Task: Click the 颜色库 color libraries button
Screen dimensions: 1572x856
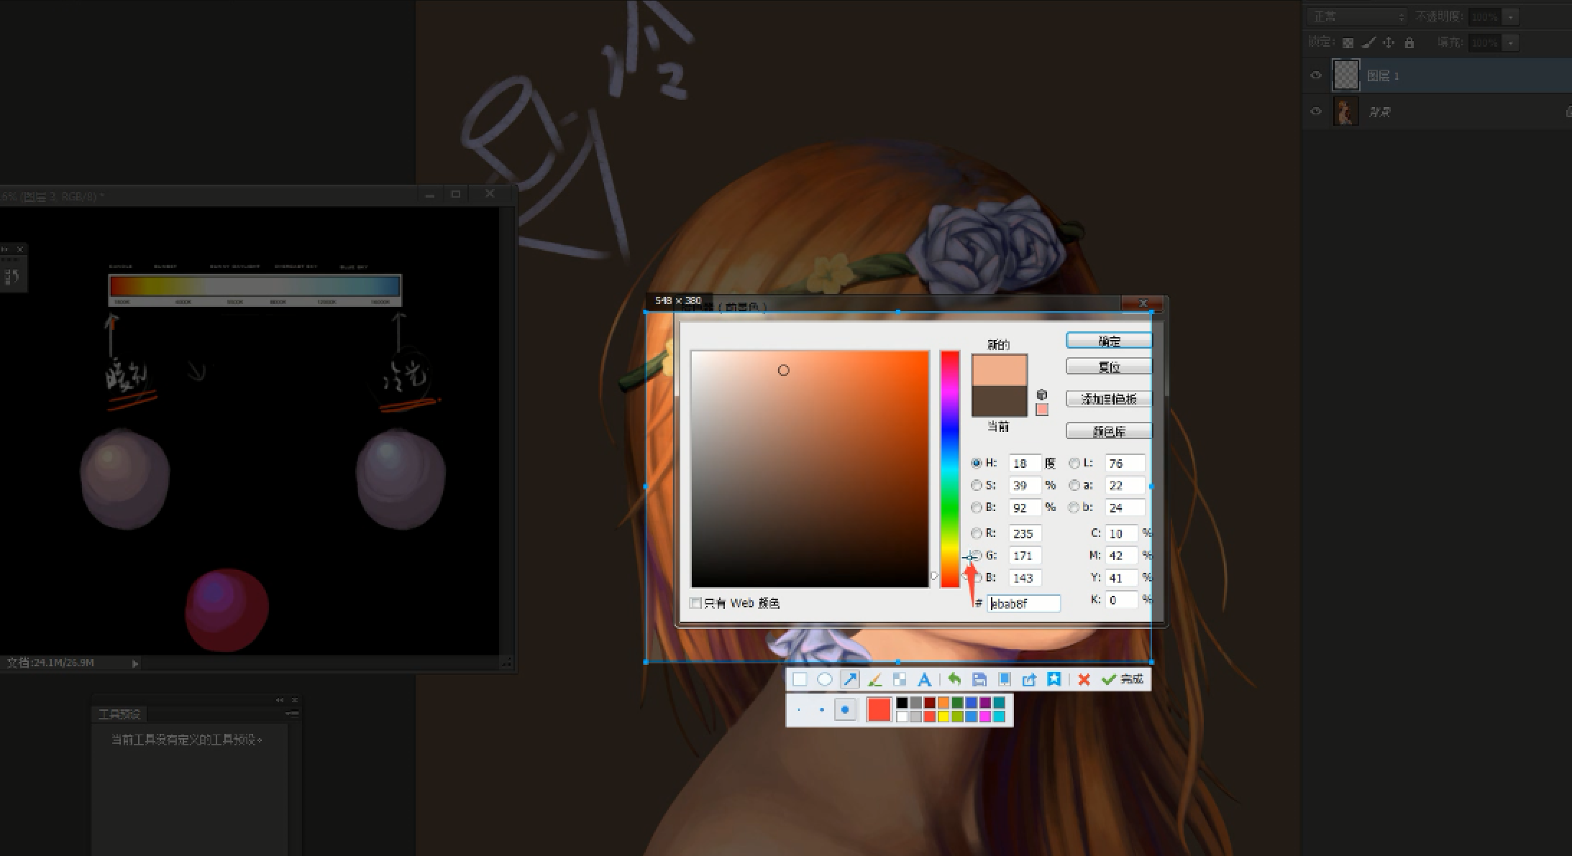Action: coord(1108,431)
